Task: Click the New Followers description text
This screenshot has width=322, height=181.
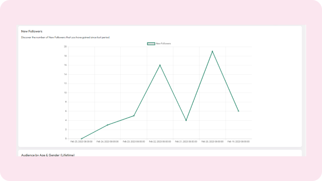Action: 65,38
